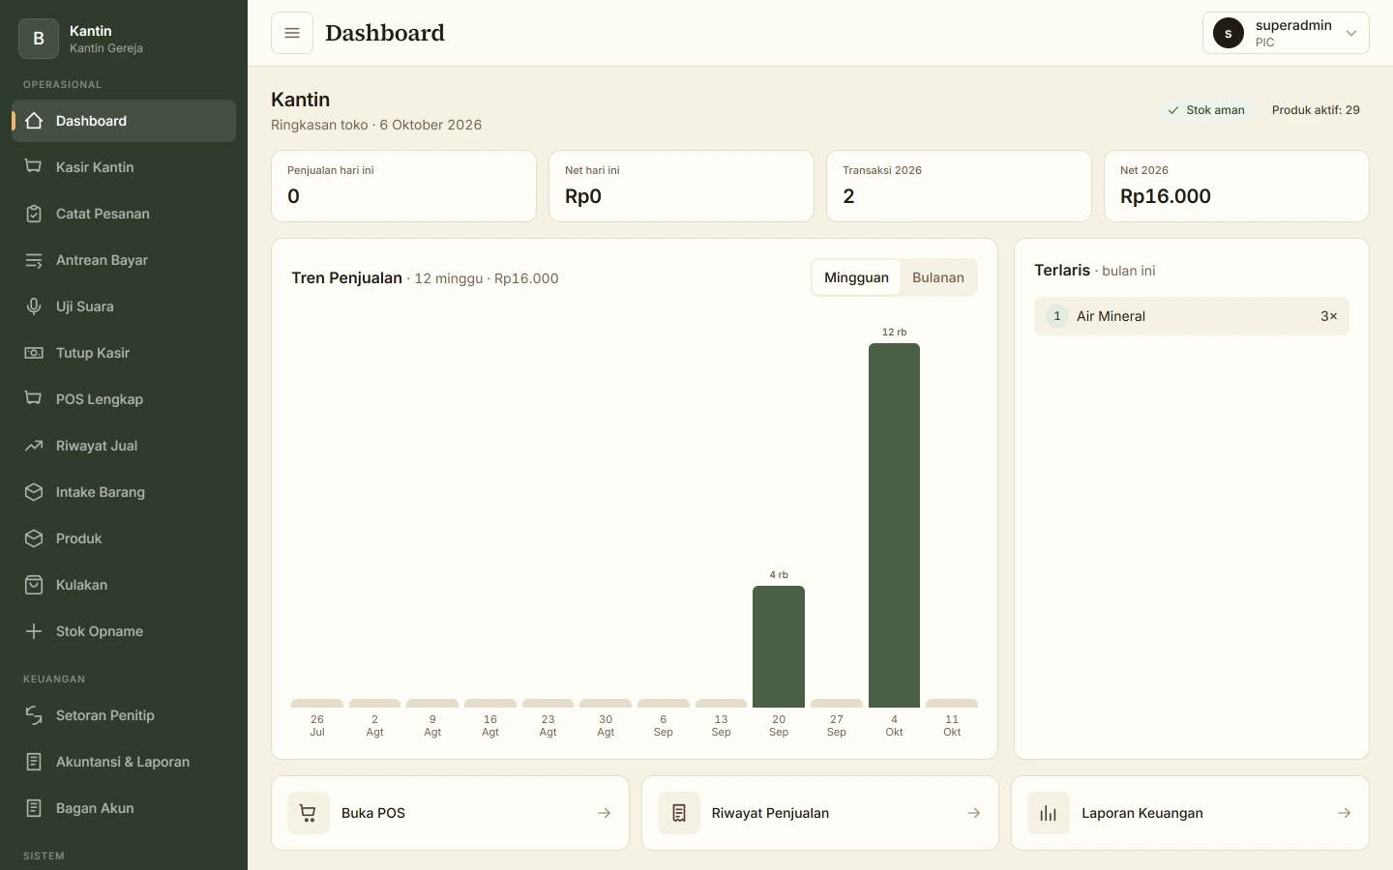Click the Intake Barang box icon
This screenshot has width=1393, height=870.
(34, 492)
